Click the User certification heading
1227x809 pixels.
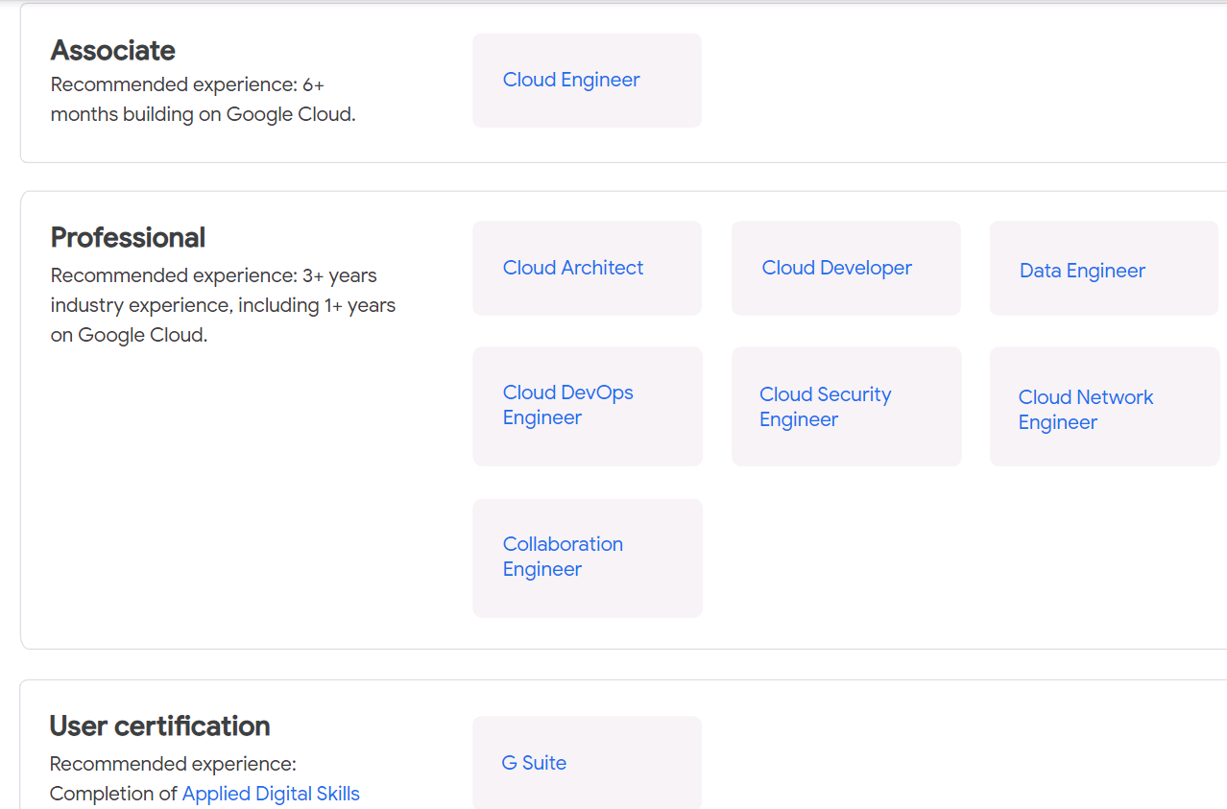[x=159, y=726]
